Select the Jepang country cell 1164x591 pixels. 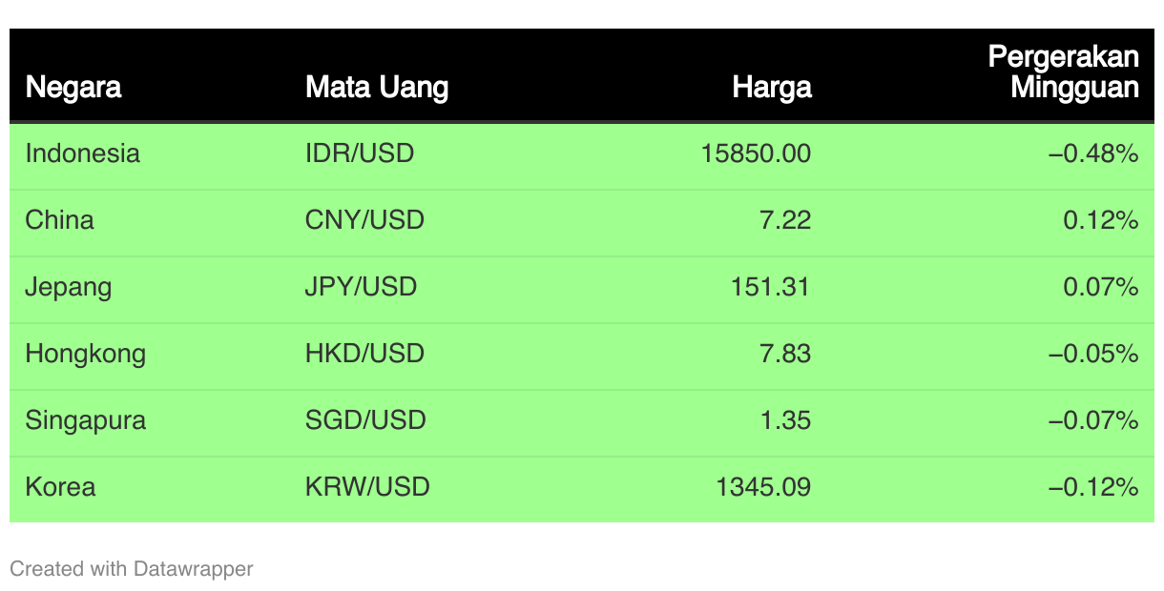[x=69, y=287]
